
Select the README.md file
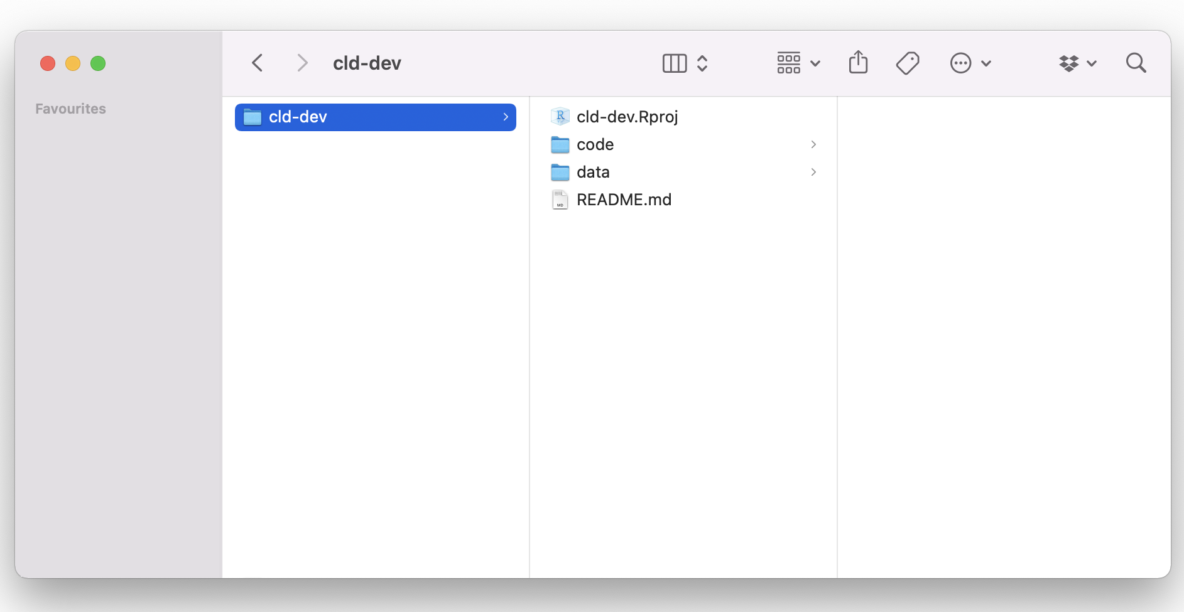pyautogui.click(x=623, y=200)
